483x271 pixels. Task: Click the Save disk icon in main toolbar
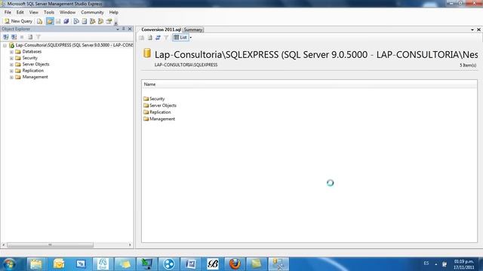[58, 21]
